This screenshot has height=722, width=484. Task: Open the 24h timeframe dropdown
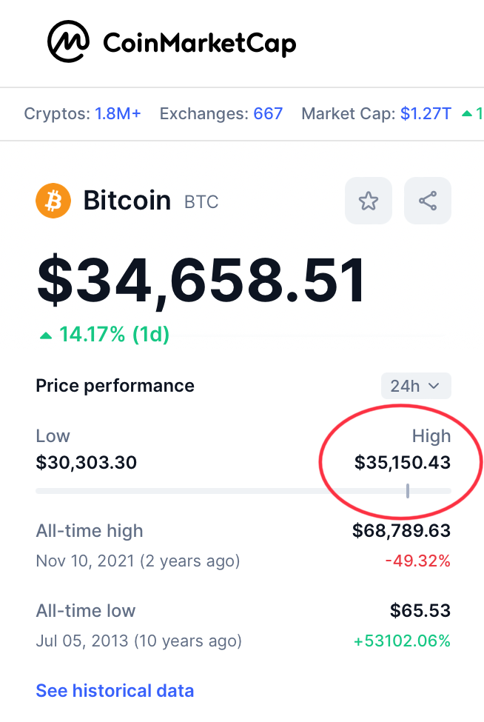coord(416,386)
